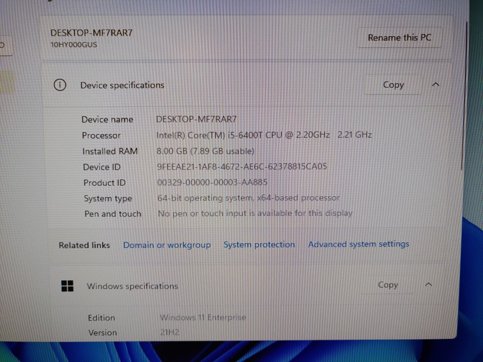Click the Device name label
The image size is (483, 362).
click(x=107, y=120)
